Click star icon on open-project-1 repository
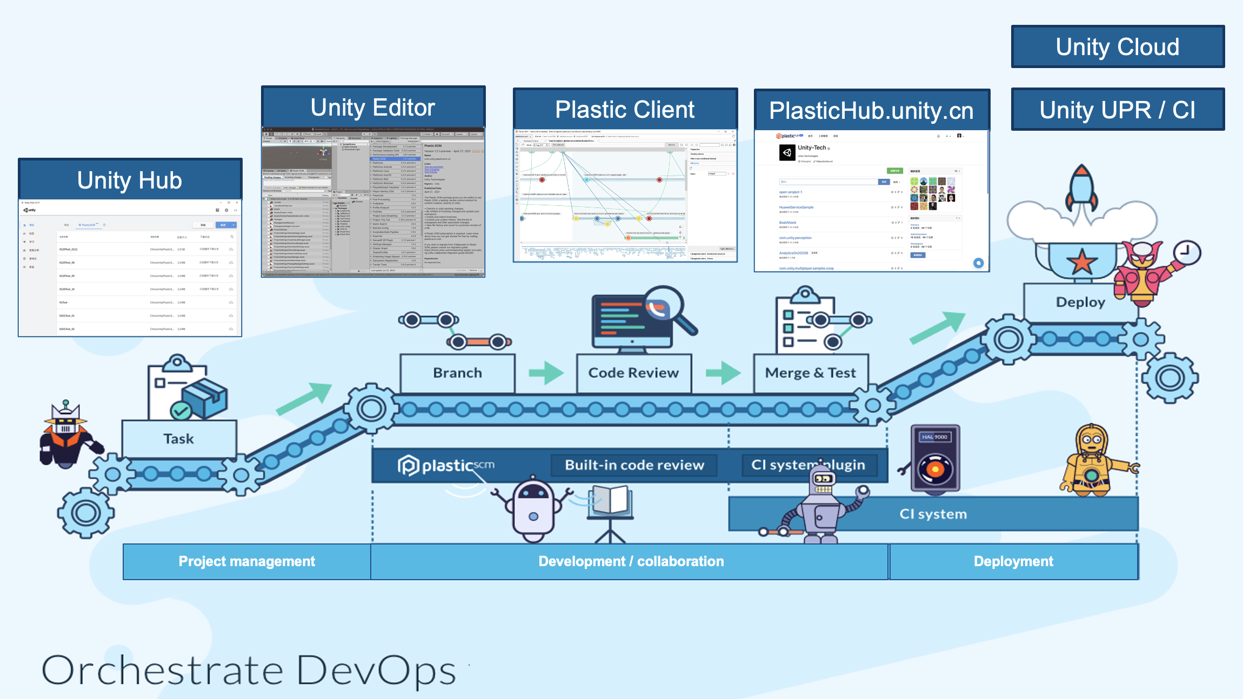This screenshot has height=699, width=1243. tap(892, 192)
